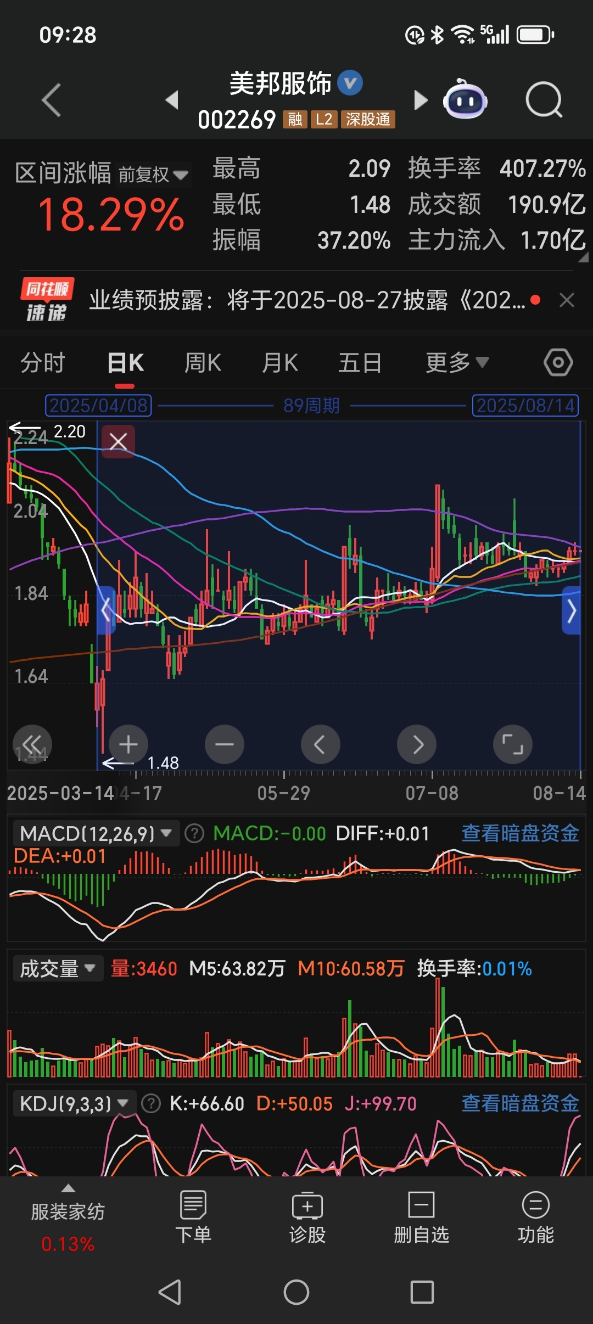Tap the 换手率 407.27% value

point(542,169)
